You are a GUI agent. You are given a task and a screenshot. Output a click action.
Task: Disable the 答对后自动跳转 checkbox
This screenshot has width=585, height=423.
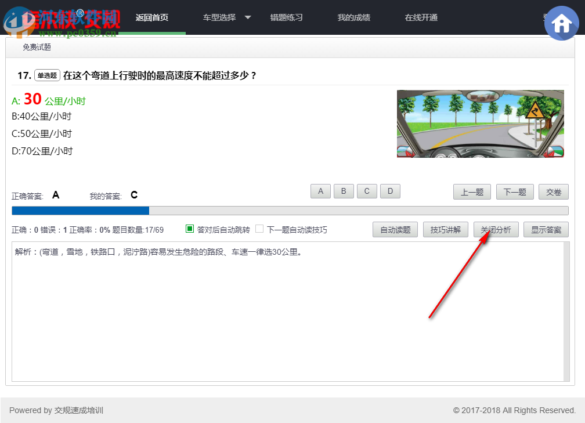189,229
